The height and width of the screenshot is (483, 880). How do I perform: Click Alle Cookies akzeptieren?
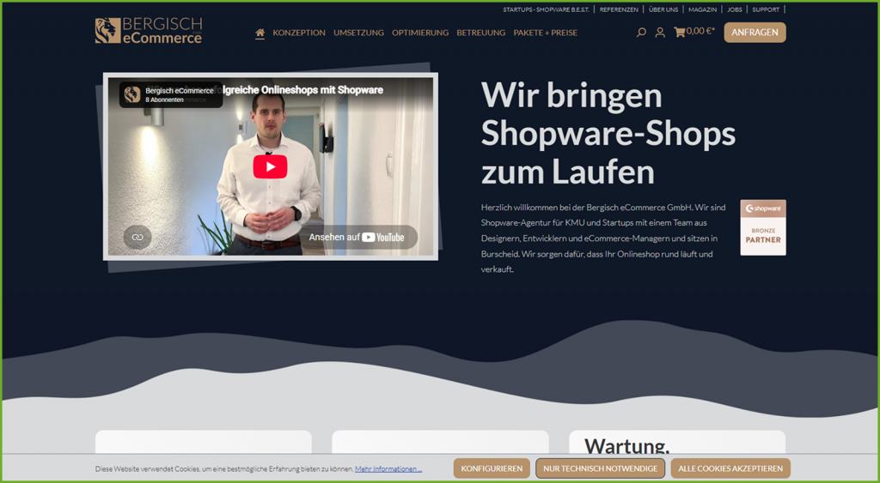click(730, 468)
